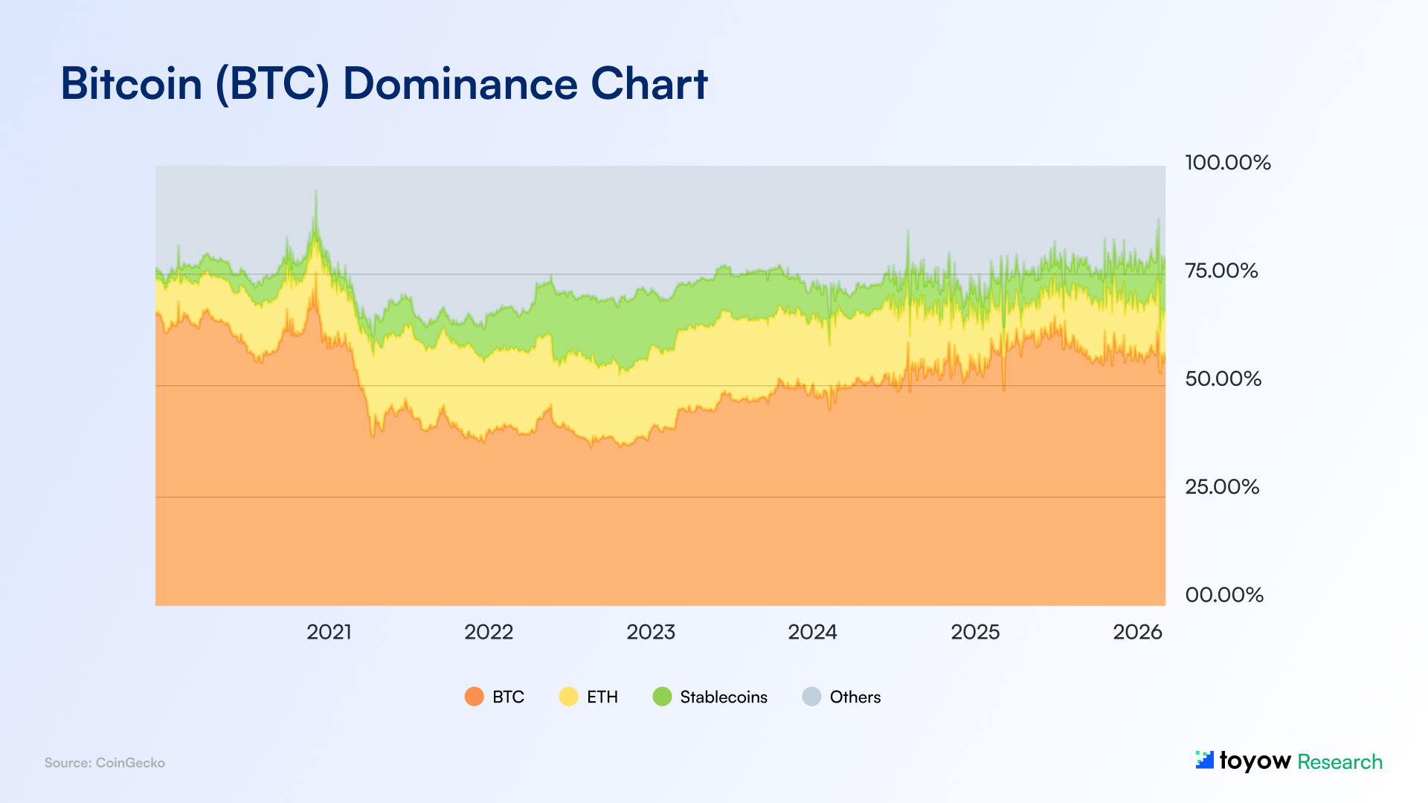
Task: Click the toyow logo icon
Action: click(x=1204, y=760)
